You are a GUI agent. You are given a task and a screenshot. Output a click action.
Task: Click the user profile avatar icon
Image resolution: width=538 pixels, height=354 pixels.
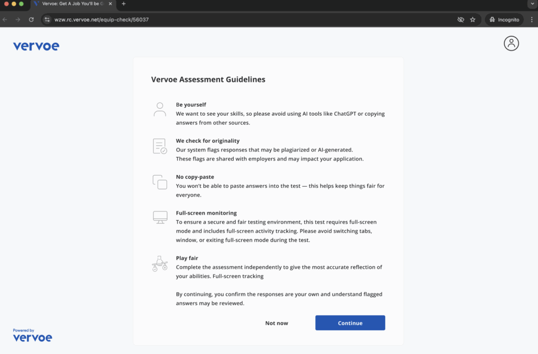[x=511, y=44]
